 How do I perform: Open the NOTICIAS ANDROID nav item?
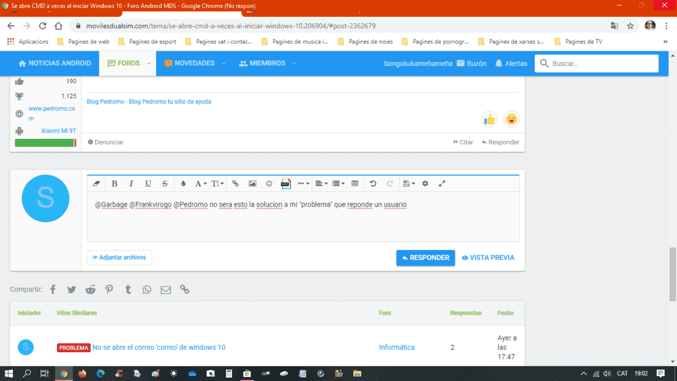[x=55, y=63]
